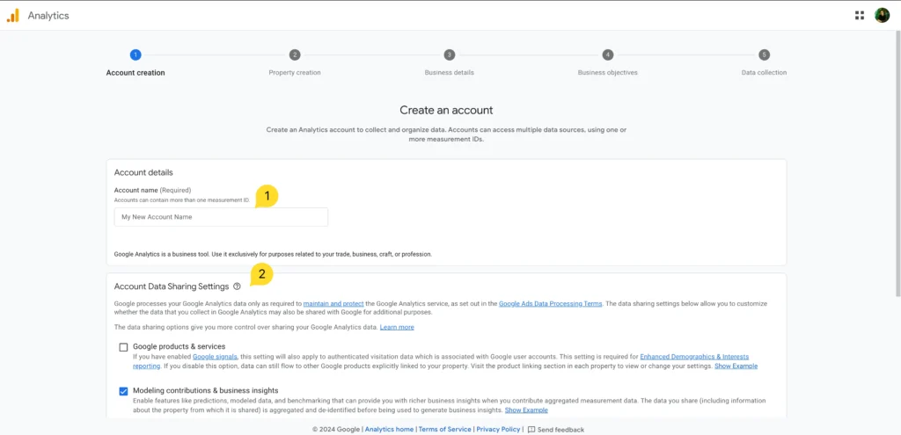Open the Google signals link

click(x=215, y=357)
